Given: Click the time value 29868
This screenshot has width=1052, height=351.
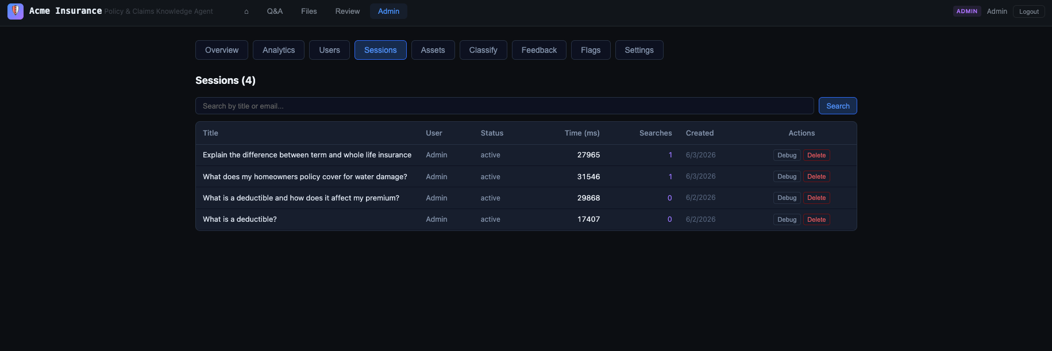Looking at the screenshot, I should [x=588, y=198].
